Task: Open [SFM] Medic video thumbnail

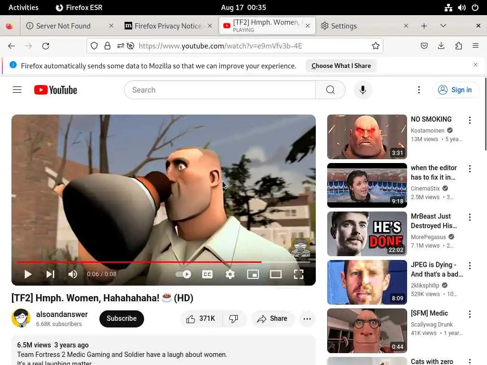Action: pyautogui.click(x=367, y=331)
